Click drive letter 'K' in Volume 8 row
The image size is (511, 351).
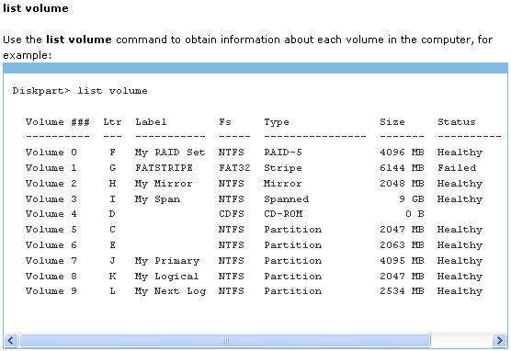tap(112, 277)
